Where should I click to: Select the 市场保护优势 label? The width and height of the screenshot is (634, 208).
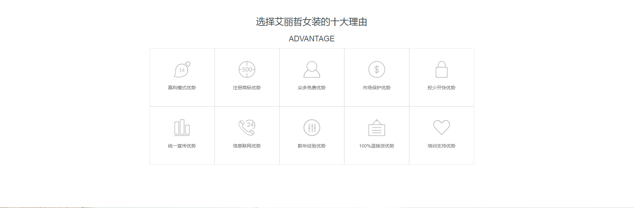pyautogui.click(x=376, y=88)
